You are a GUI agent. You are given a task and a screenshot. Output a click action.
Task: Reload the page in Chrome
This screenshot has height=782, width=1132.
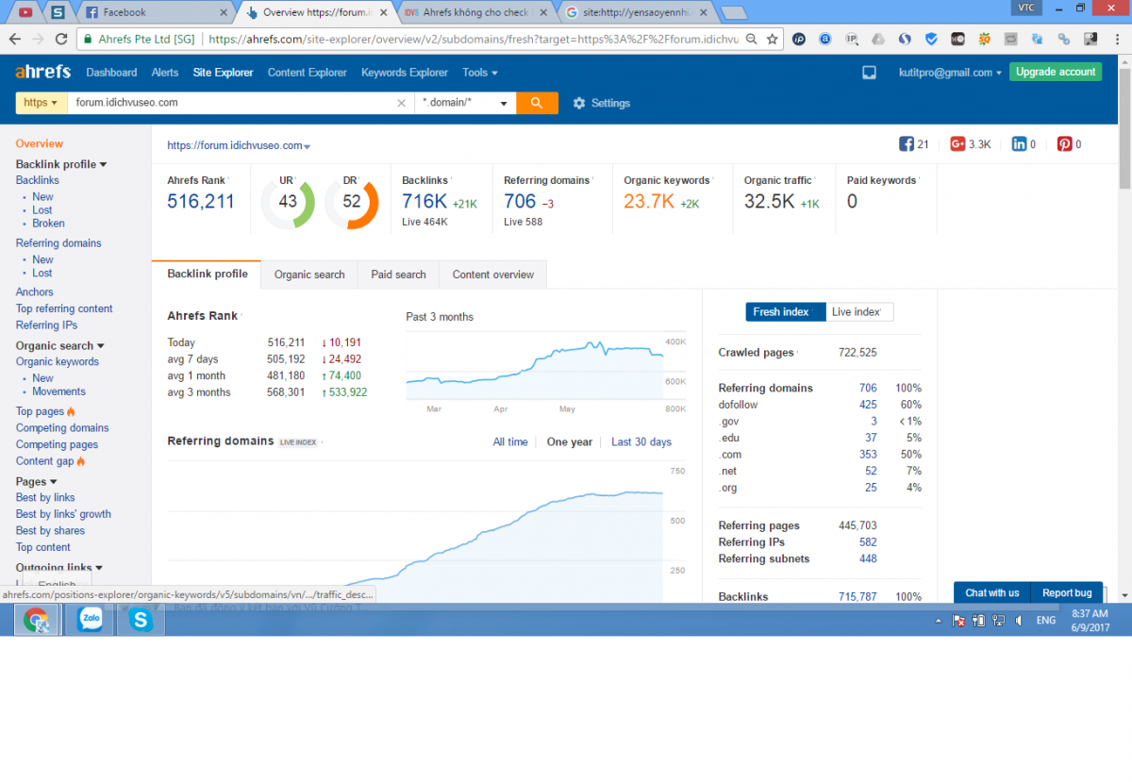pyautogui.click(x=61, y=40)
